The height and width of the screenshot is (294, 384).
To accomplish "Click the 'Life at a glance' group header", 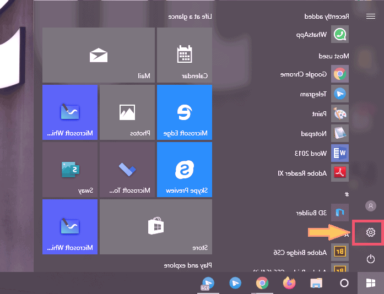I will coord(190,17).
